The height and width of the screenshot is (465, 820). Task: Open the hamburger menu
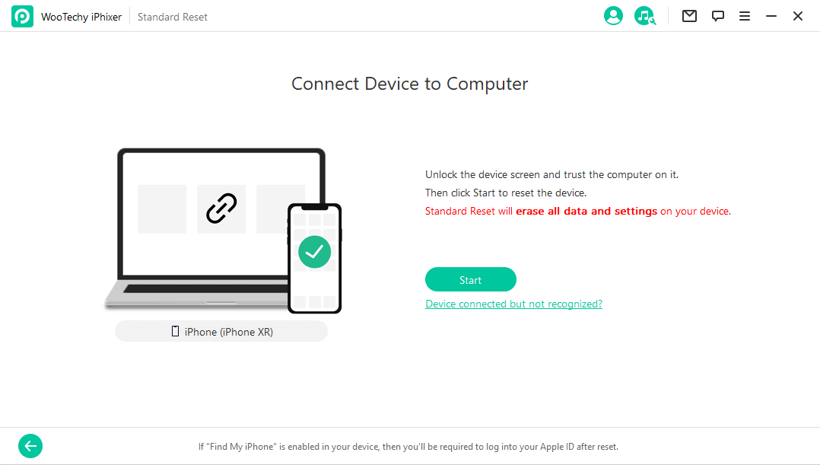pos(744,16)
